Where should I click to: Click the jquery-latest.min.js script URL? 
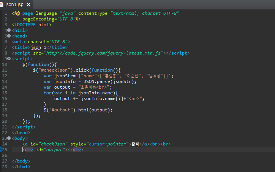point(103,53)
